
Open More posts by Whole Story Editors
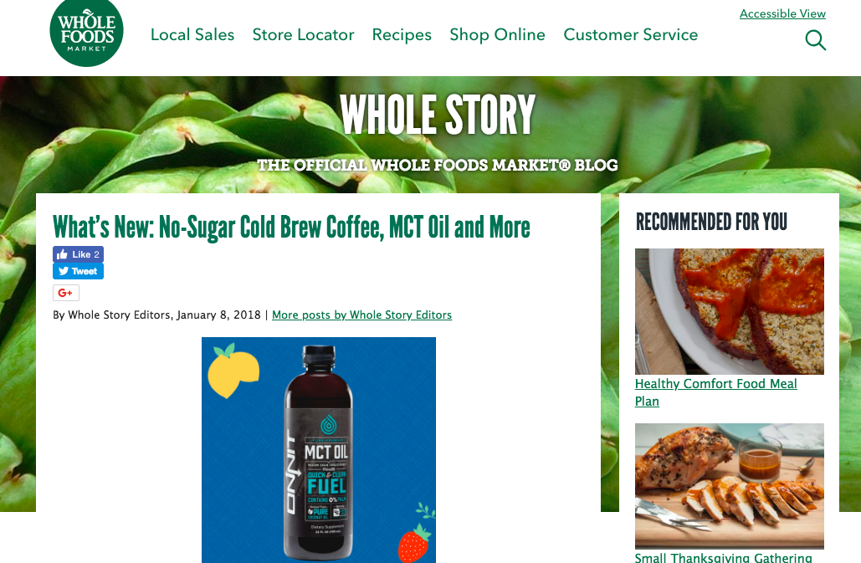click(x=361, y=315)
